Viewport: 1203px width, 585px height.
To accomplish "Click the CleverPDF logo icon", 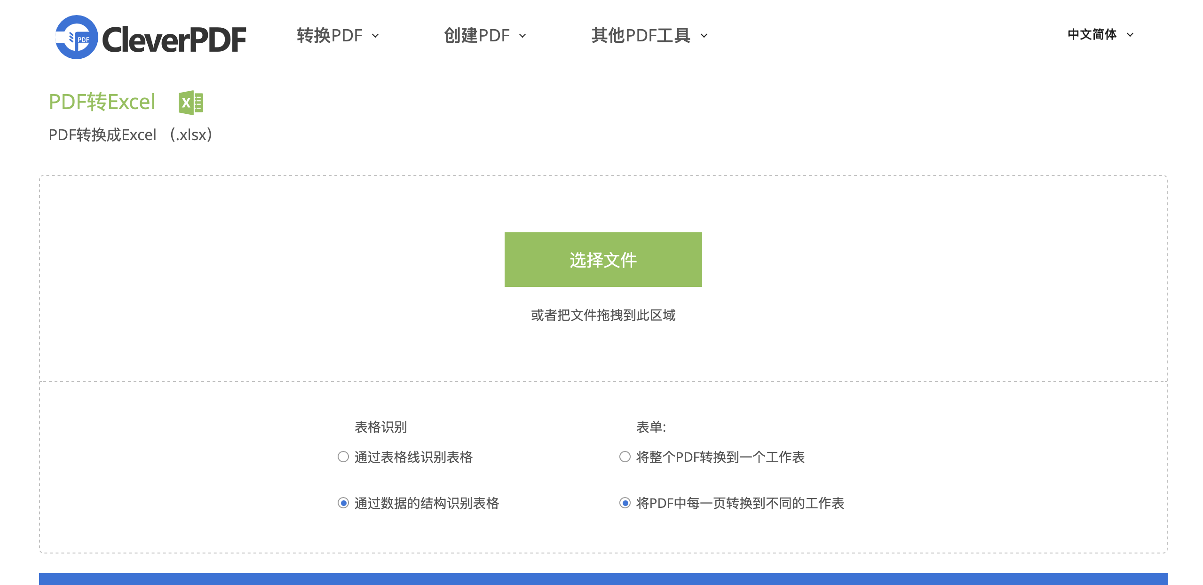I will (x=76, y=37).
